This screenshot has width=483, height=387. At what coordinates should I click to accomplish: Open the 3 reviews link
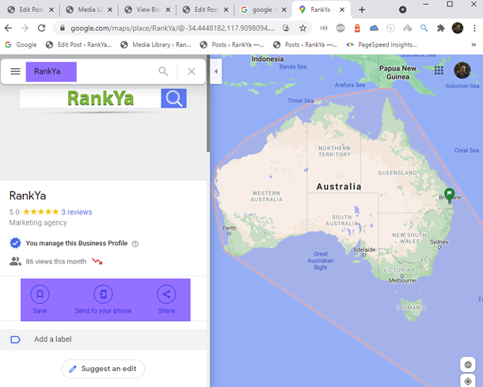(76, 212)
